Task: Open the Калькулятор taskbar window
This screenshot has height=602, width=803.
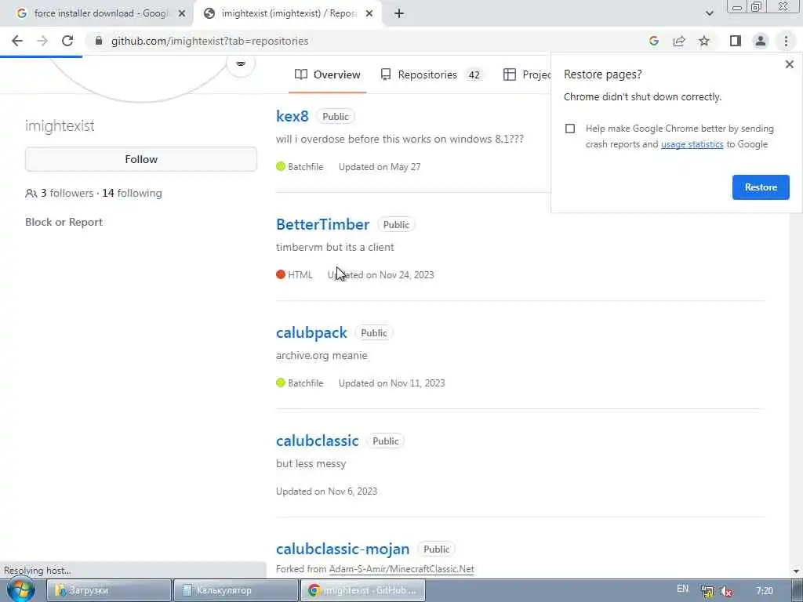Action: point(235,590)
